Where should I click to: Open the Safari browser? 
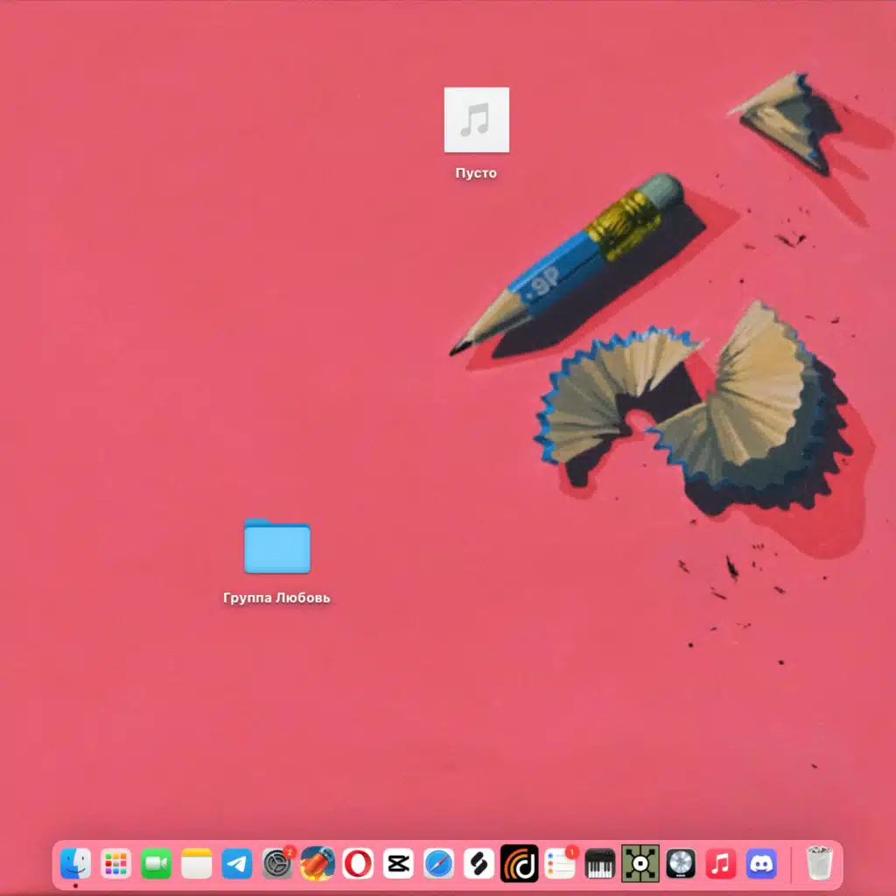click(439, 864)
